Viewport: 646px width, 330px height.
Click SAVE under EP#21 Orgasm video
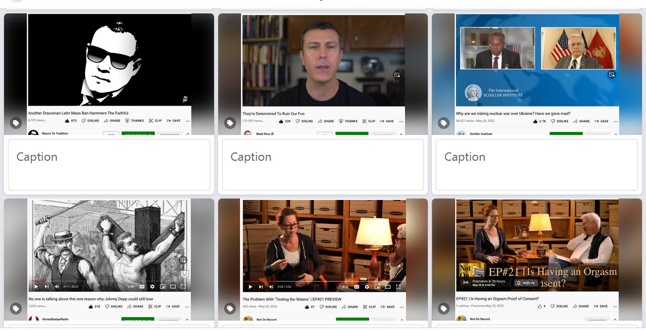[x=601, y=306]
